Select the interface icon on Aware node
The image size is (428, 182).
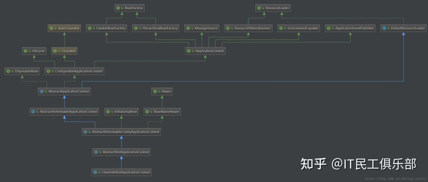pos(155,91)
